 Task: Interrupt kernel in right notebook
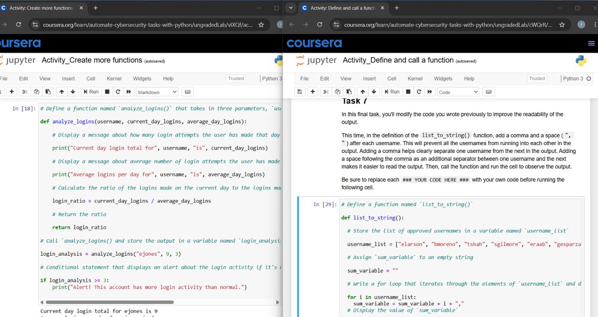click(408, 92)
